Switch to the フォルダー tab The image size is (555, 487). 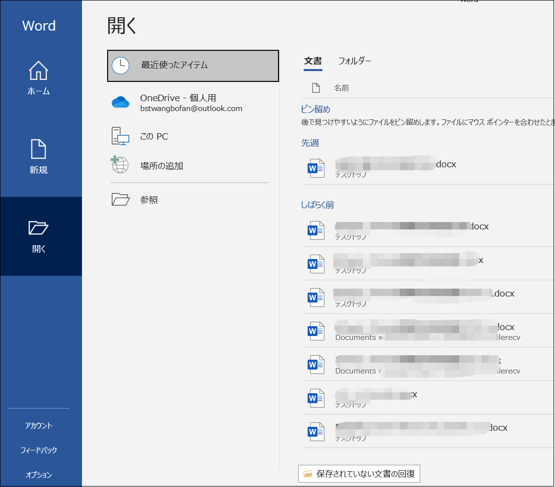pyautogui.click(x=355, y=61)
